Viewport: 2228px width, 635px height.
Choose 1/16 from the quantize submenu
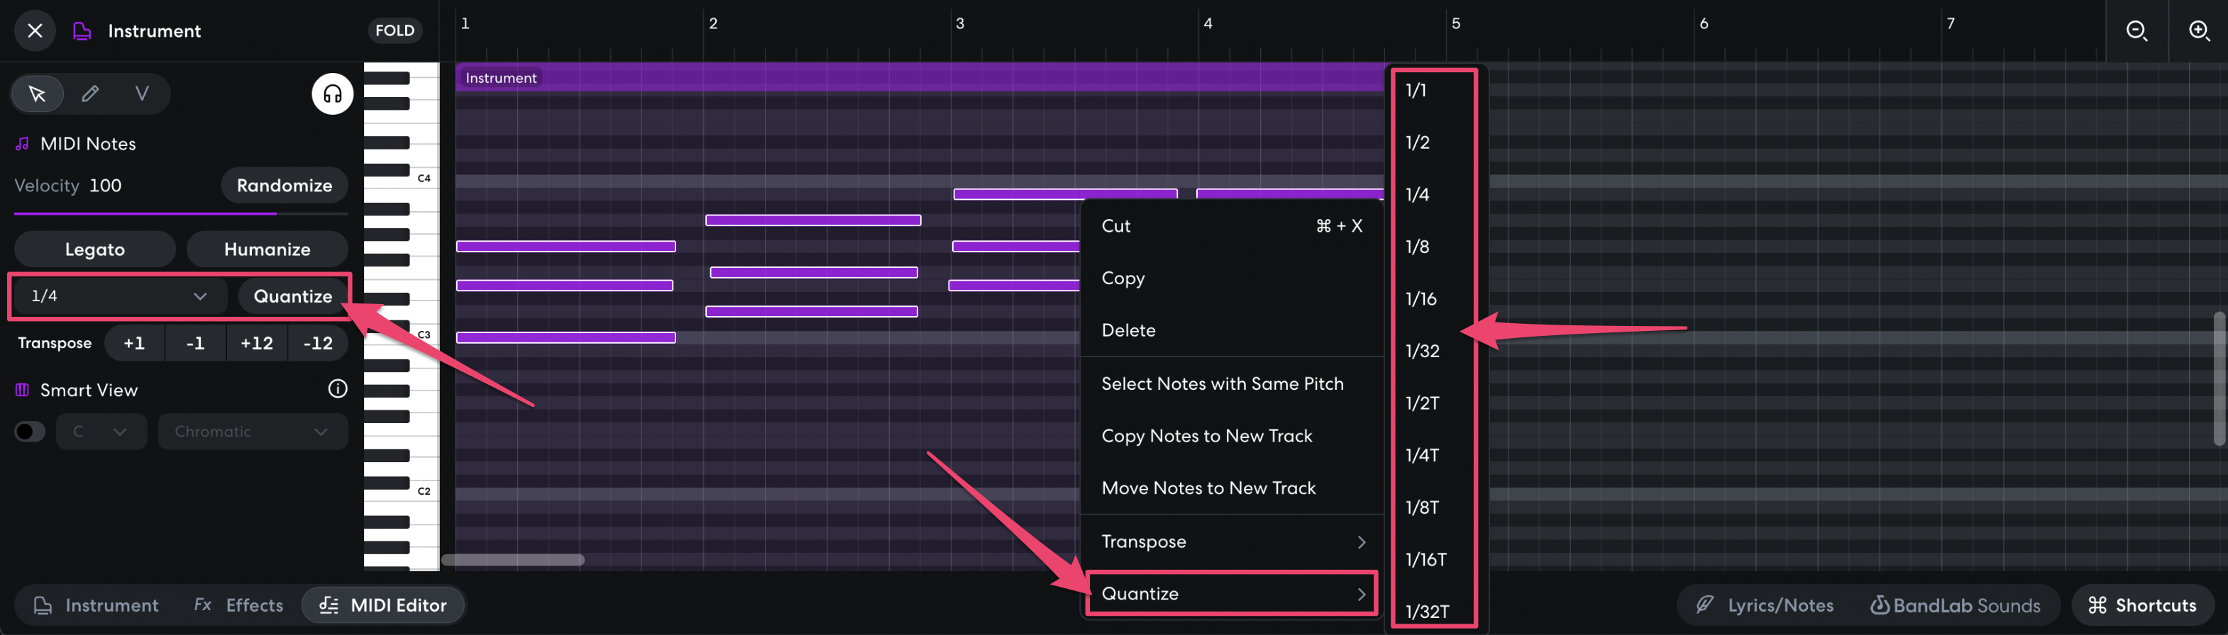click(x=1421, y=299)
